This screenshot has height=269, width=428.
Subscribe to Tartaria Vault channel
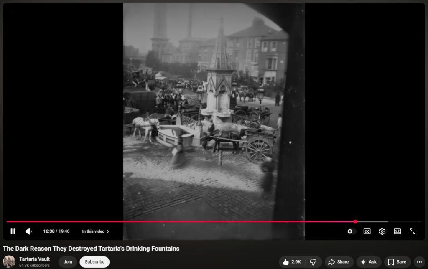(94, 262)
